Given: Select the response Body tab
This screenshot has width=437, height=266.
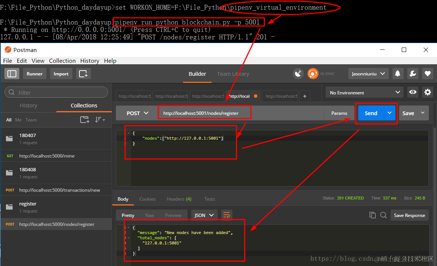Looking at the screenshot, I should [123, 199].
